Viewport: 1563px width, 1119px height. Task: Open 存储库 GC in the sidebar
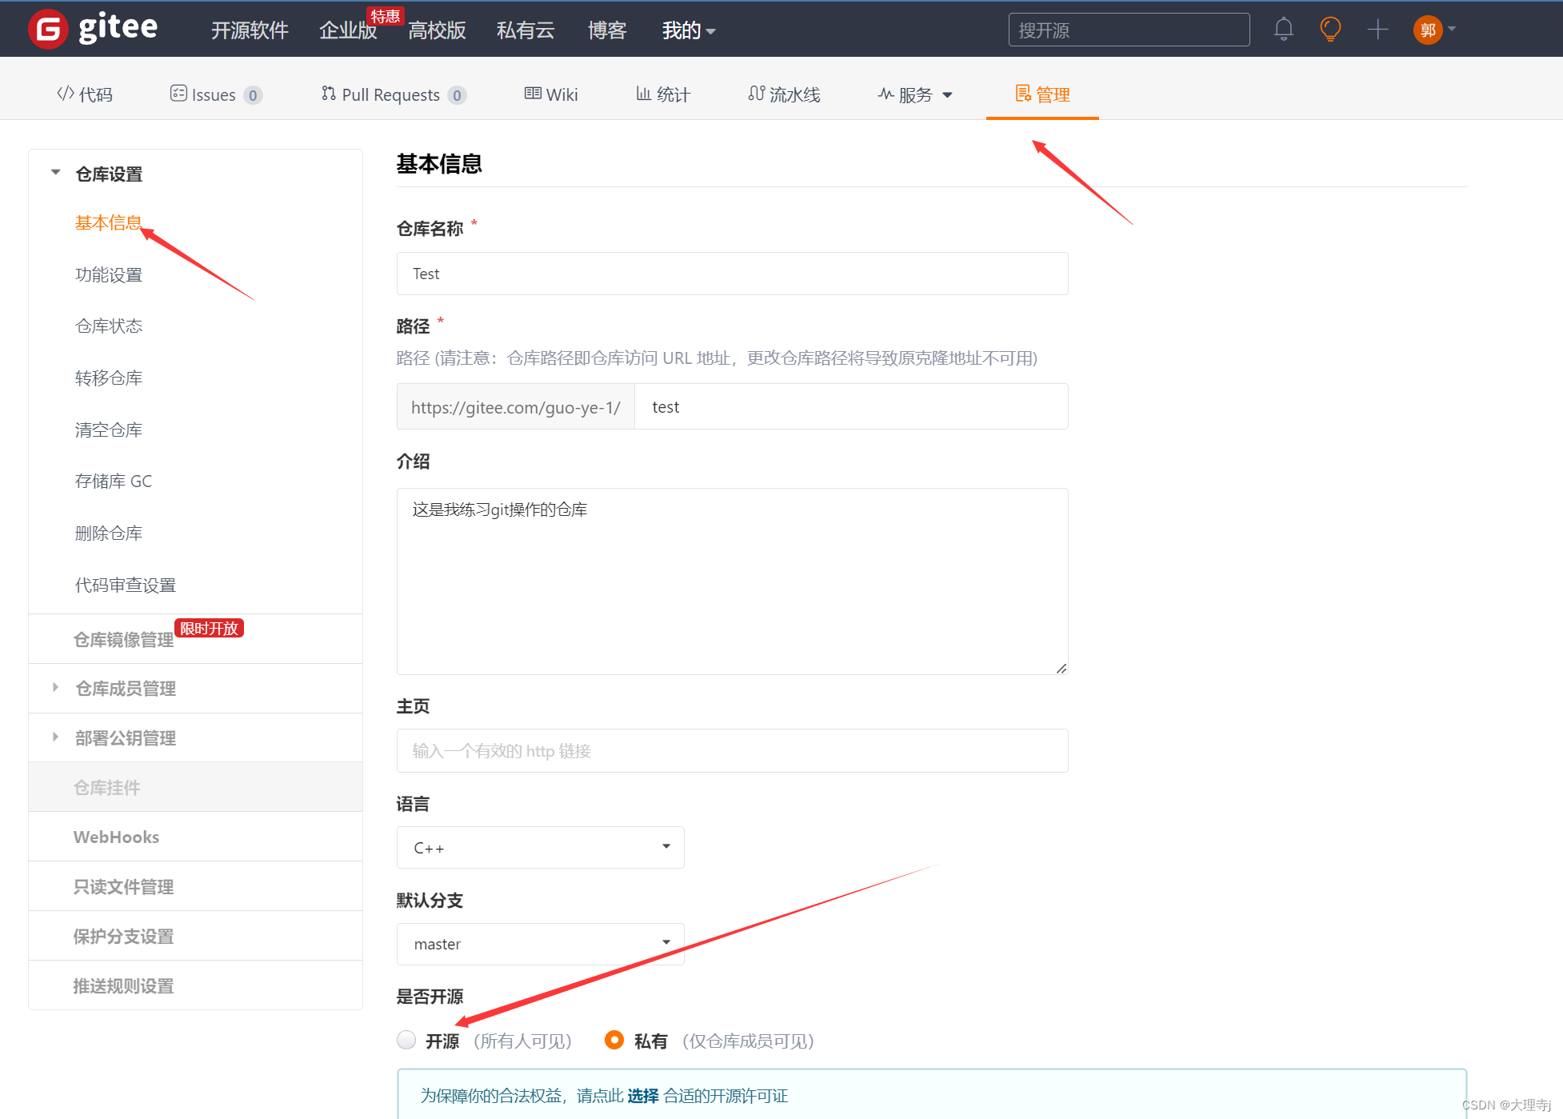point(114,481)
